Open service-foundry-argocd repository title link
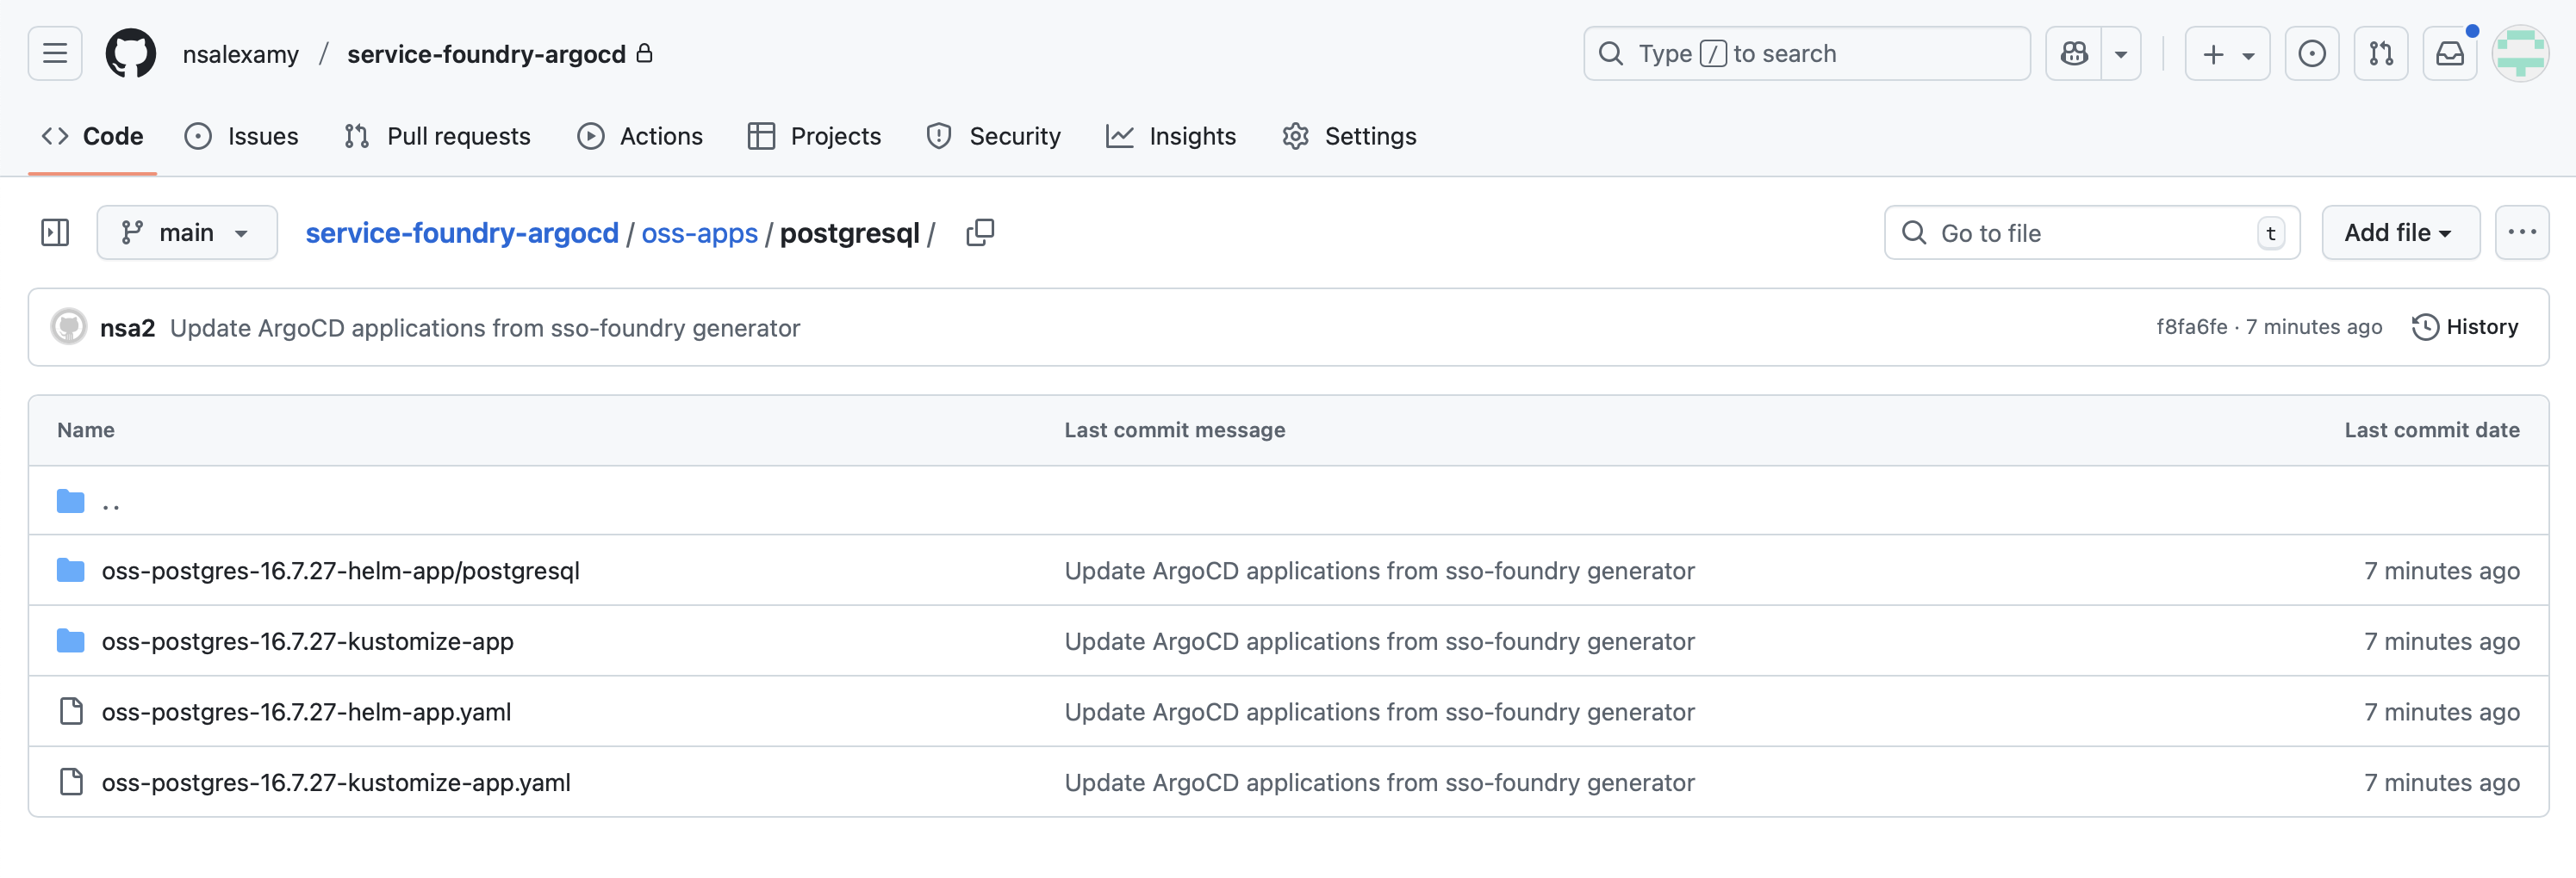This screenshot has height=878, width=2576. click(x=486, y=54)
